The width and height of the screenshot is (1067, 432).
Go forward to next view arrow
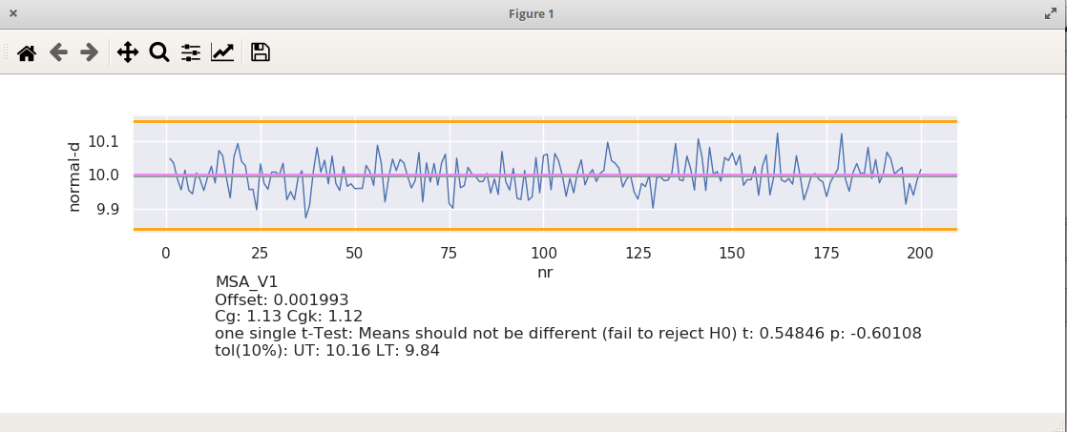pos(90,52)
